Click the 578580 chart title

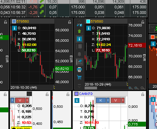pos(97,22)
